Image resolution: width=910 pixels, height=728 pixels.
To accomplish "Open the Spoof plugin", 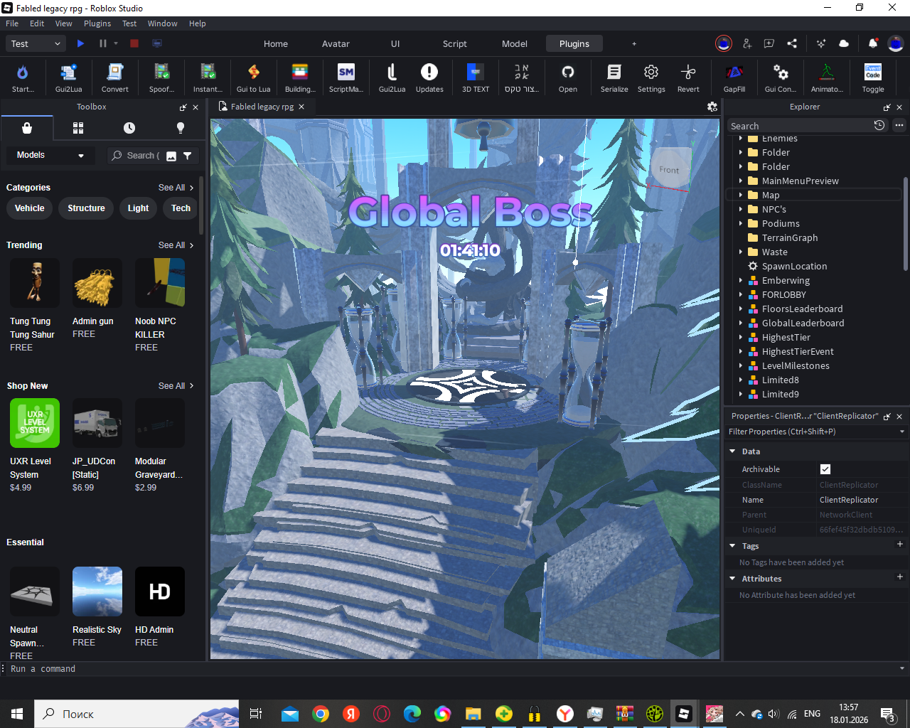I will (161, 77).
